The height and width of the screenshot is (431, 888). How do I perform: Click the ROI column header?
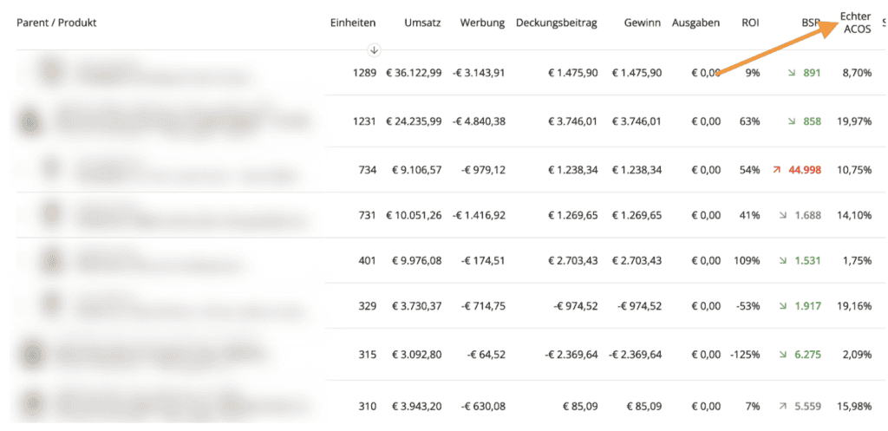tap(750, 23)
